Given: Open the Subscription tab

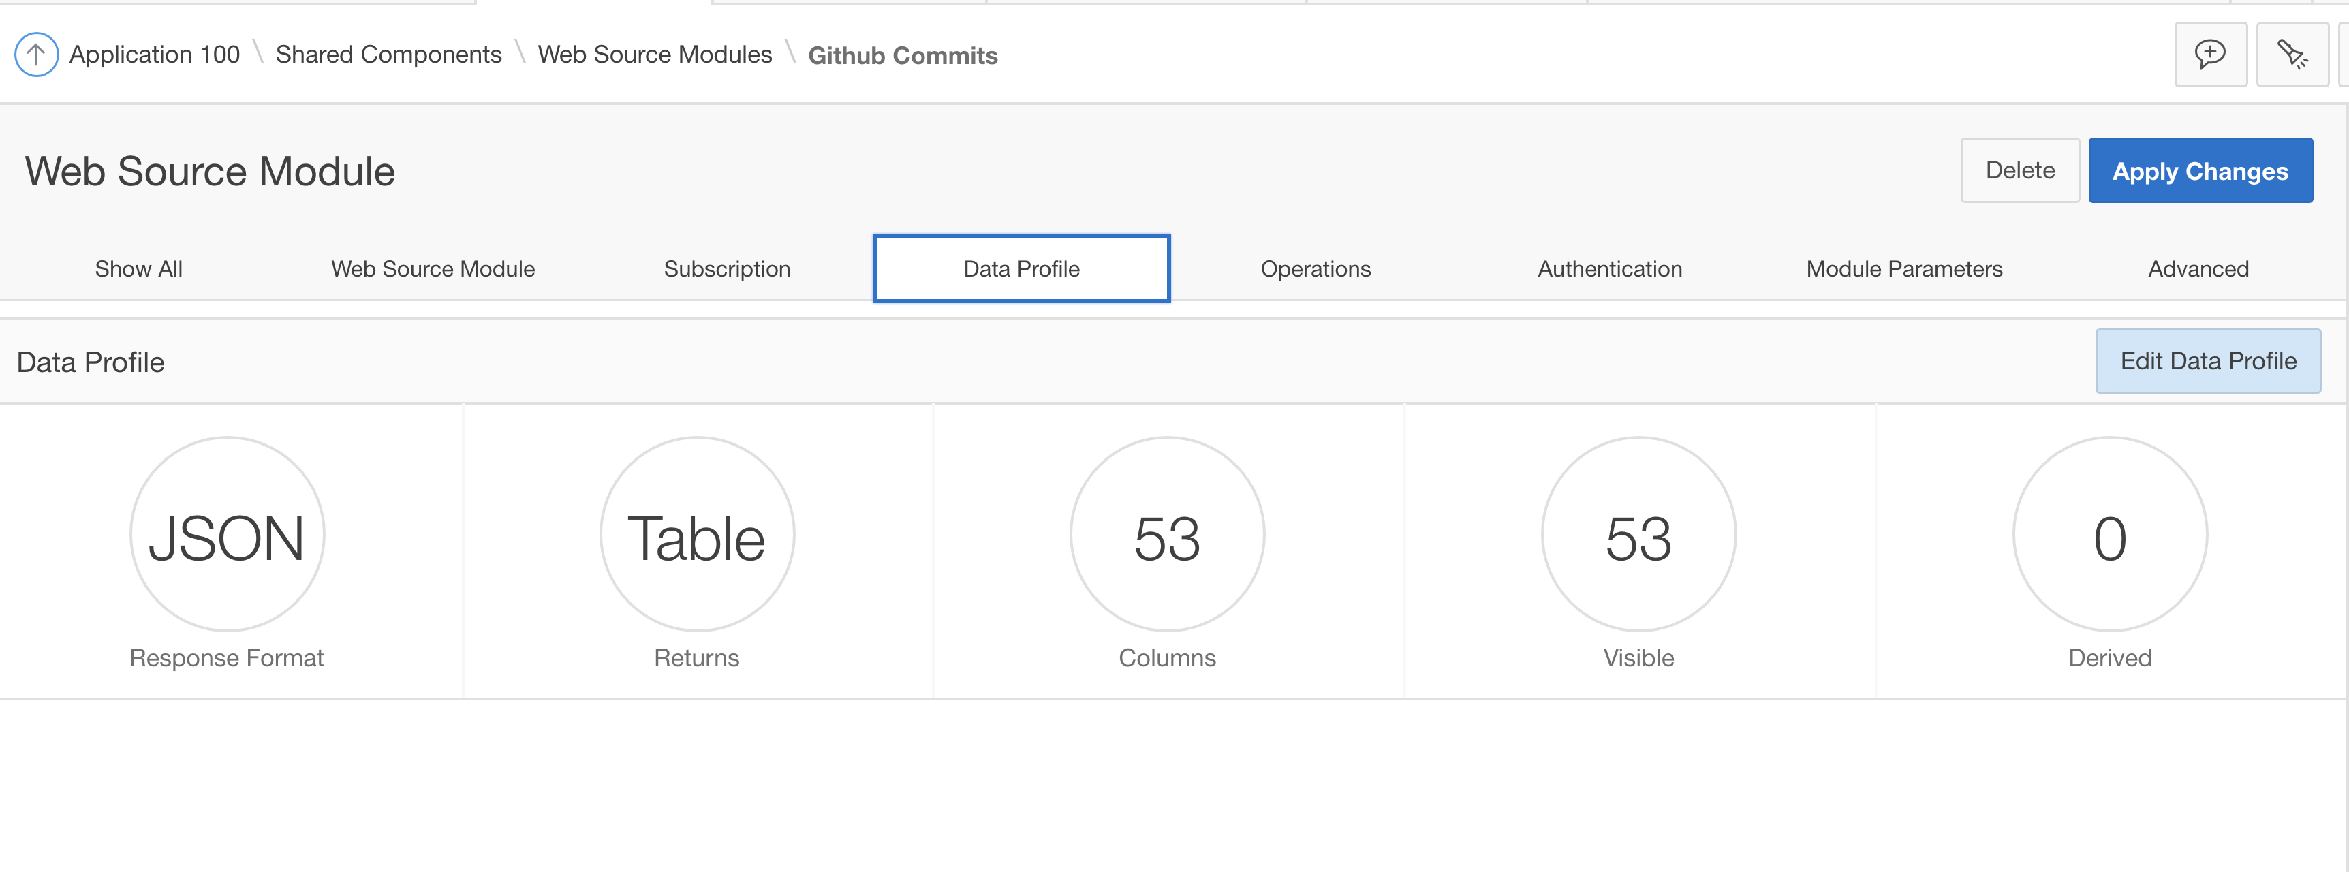Looking at the screenshot, I should tap(727, 269).
